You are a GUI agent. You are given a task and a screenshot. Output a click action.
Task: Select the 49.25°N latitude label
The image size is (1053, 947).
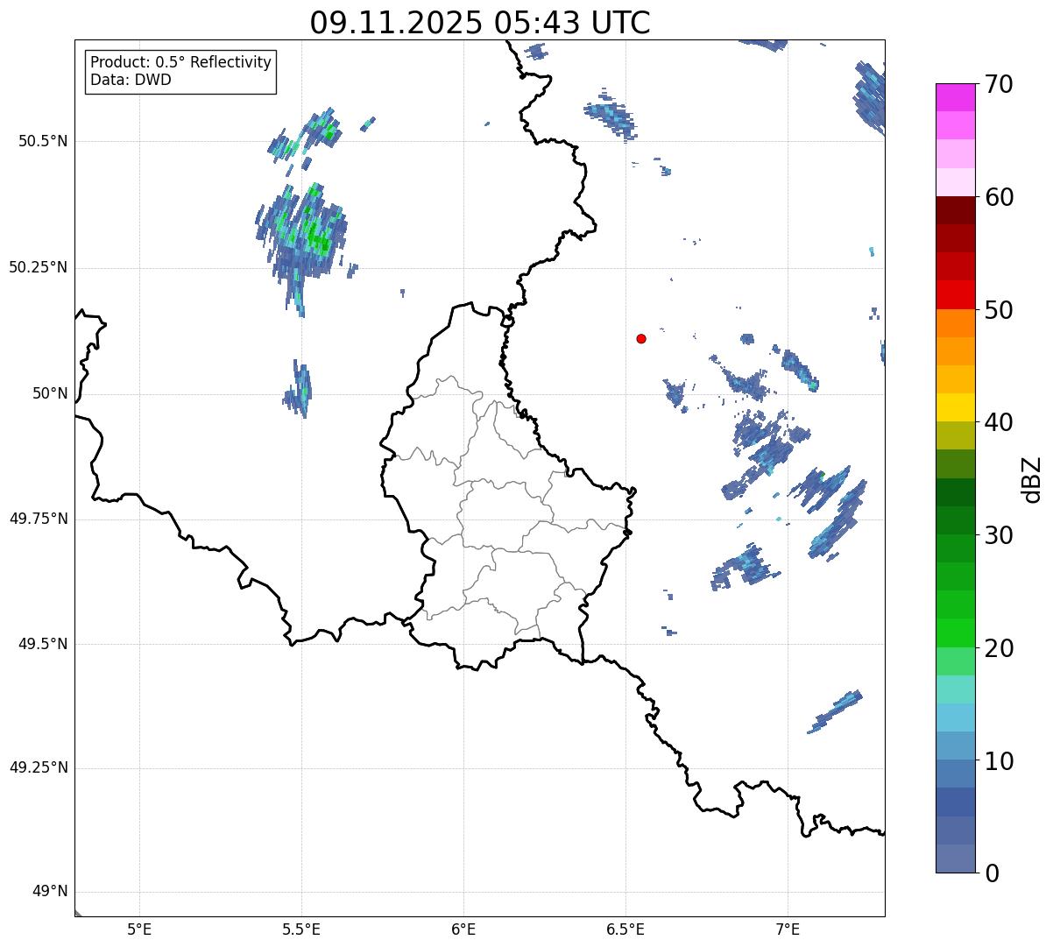tap(39, 768)
